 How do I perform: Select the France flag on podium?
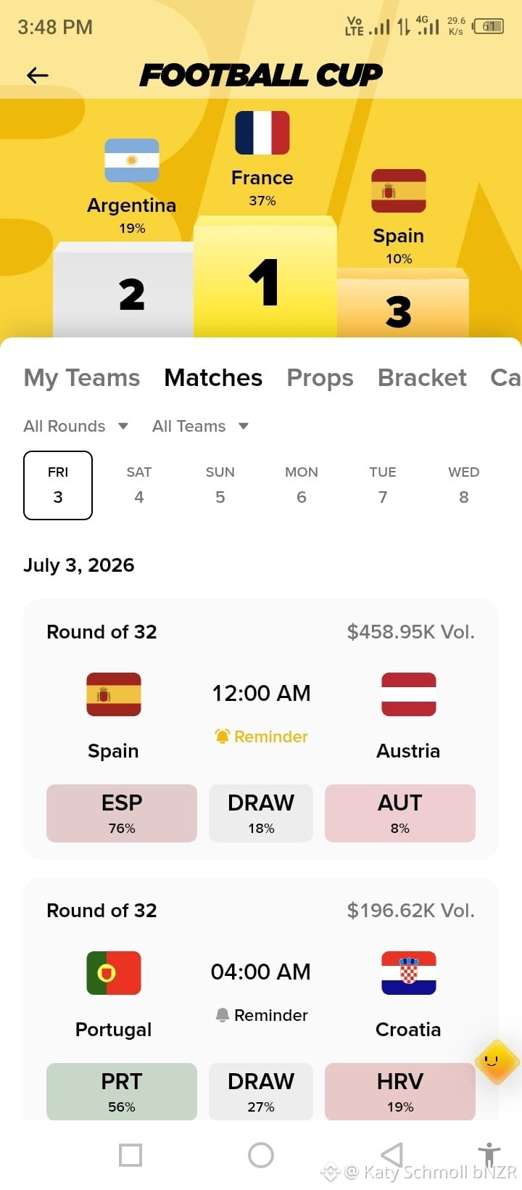(x=262, y=133)
